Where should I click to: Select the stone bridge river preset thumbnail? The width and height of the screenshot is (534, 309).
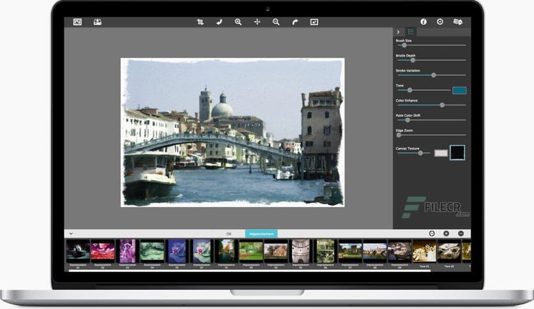click(374, 251)
